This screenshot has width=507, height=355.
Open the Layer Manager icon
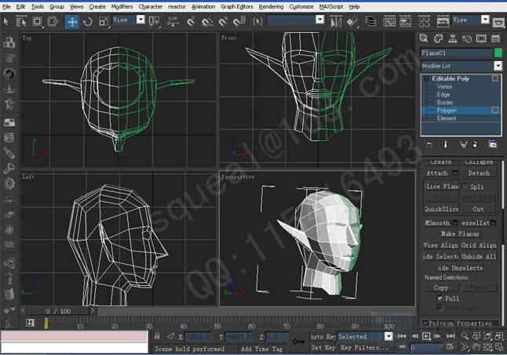(370, 22)
